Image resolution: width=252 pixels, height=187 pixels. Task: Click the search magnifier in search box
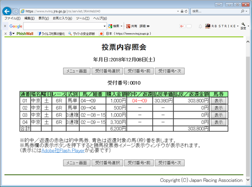(242, 11)
